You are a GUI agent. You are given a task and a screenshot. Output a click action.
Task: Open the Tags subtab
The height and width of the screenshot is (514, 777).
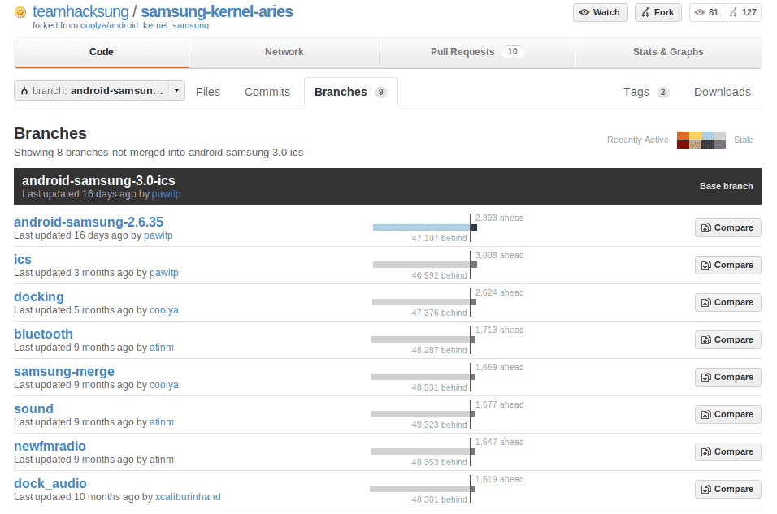point(645,92)
